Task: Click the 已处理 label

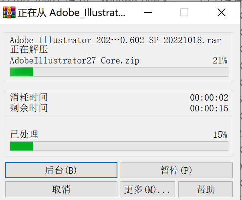Action: [24, 135]
